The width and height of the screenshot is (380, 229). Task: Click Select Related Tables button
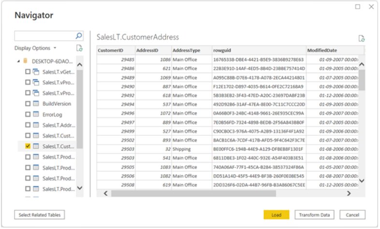(x=40, y=215)
